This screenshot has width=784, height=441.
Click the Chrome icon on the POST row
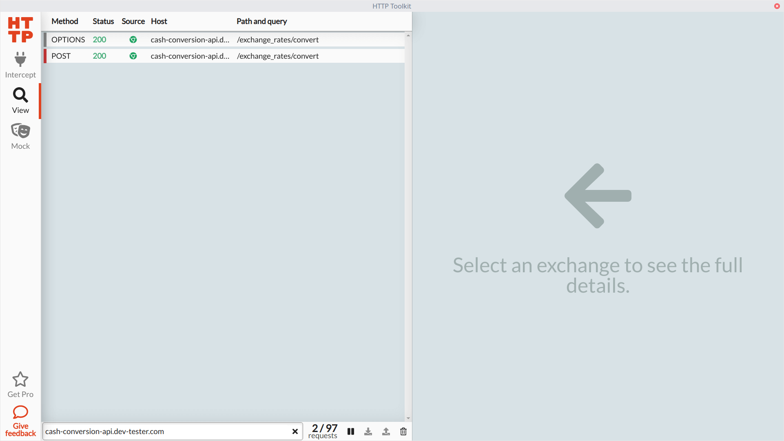pyautogui.click(x=133, y=56)
